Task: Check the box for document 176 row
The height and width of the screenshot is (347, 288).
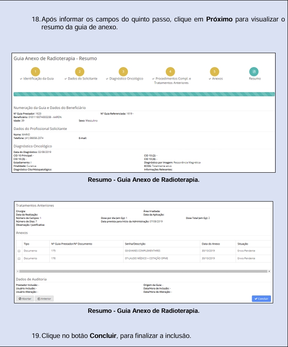Action: coord(19,258)
